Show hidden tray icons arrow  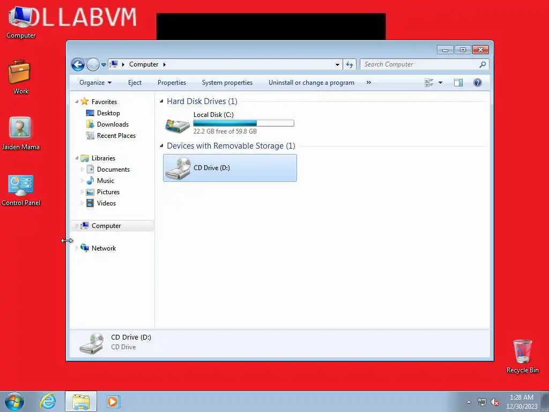469,402
